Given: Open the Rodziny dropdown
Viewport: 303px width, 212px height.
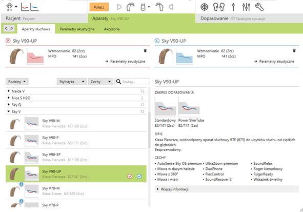Looking at the screenshot, I should pos(17,82).
